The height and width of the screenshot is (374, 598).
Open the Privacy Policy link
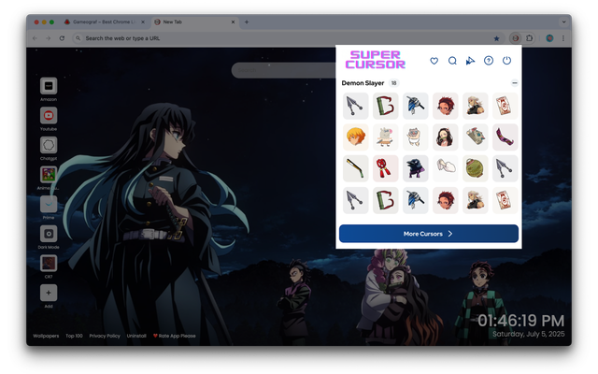(105, 336)
